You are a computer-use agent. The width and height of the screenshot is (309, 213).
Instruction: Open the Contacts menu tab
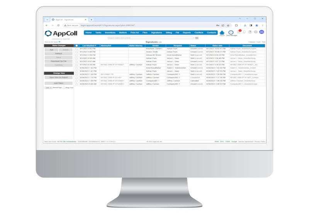(x=211, y=32)
